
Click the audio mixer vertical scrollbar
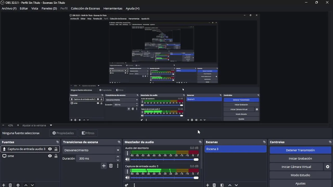[201, 157]
